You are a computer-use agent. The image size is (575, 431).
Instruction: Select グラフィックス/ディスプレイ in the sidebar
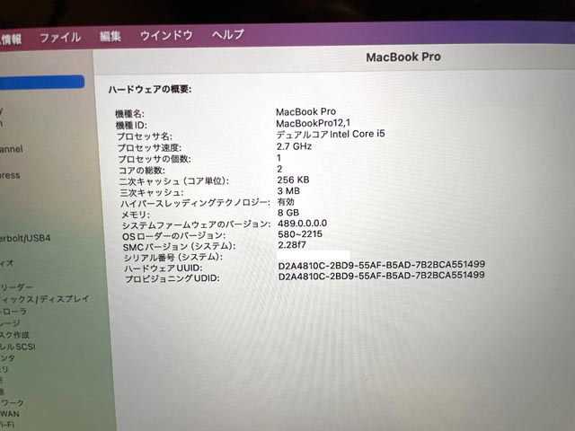click(43, 299)
